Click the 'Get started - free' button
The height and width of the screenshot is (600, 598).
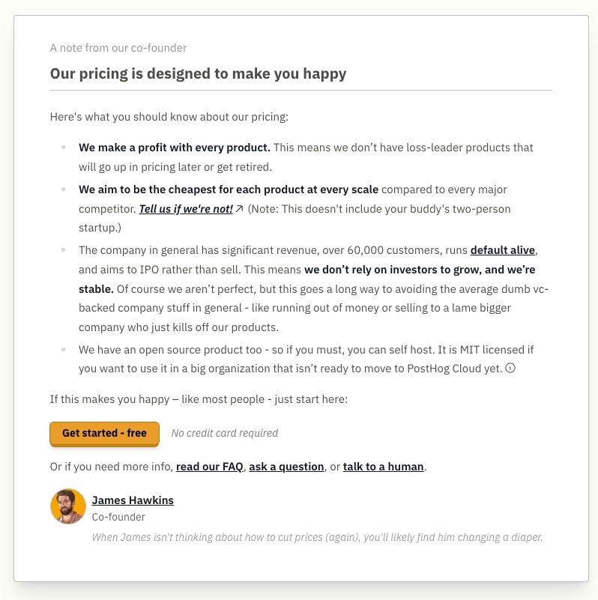[x=104, y=434]
